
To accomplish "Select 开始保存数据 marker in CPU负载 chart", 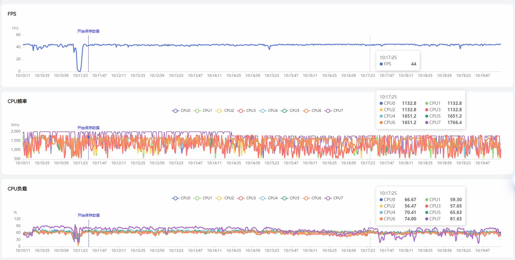I will coord(89,215).
